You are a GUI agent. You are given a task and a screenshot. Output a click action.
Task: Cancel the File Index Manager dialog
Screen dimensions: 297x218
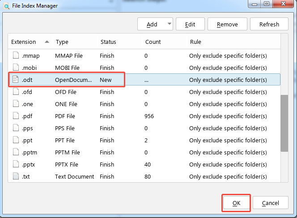point(270,203)
